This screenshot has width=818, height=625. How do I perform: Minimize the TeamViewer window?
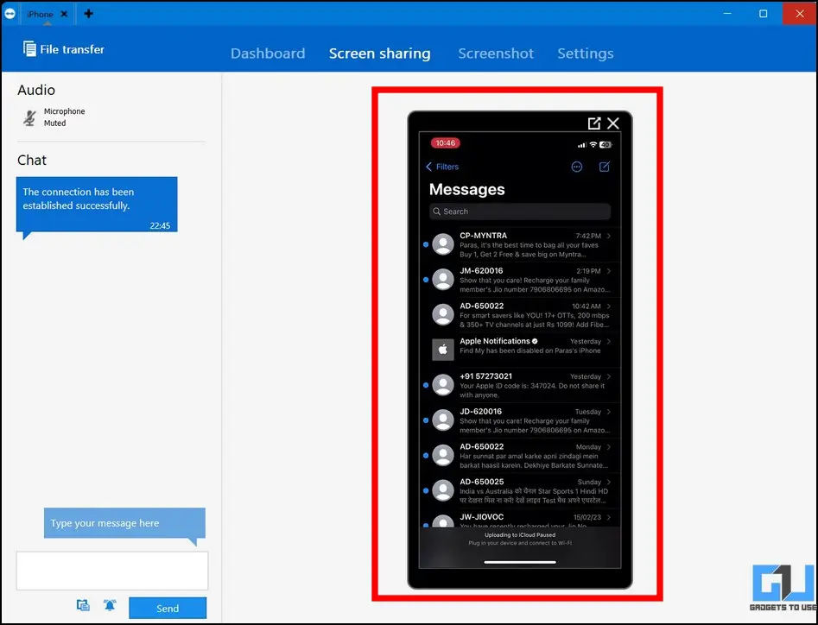727,14
